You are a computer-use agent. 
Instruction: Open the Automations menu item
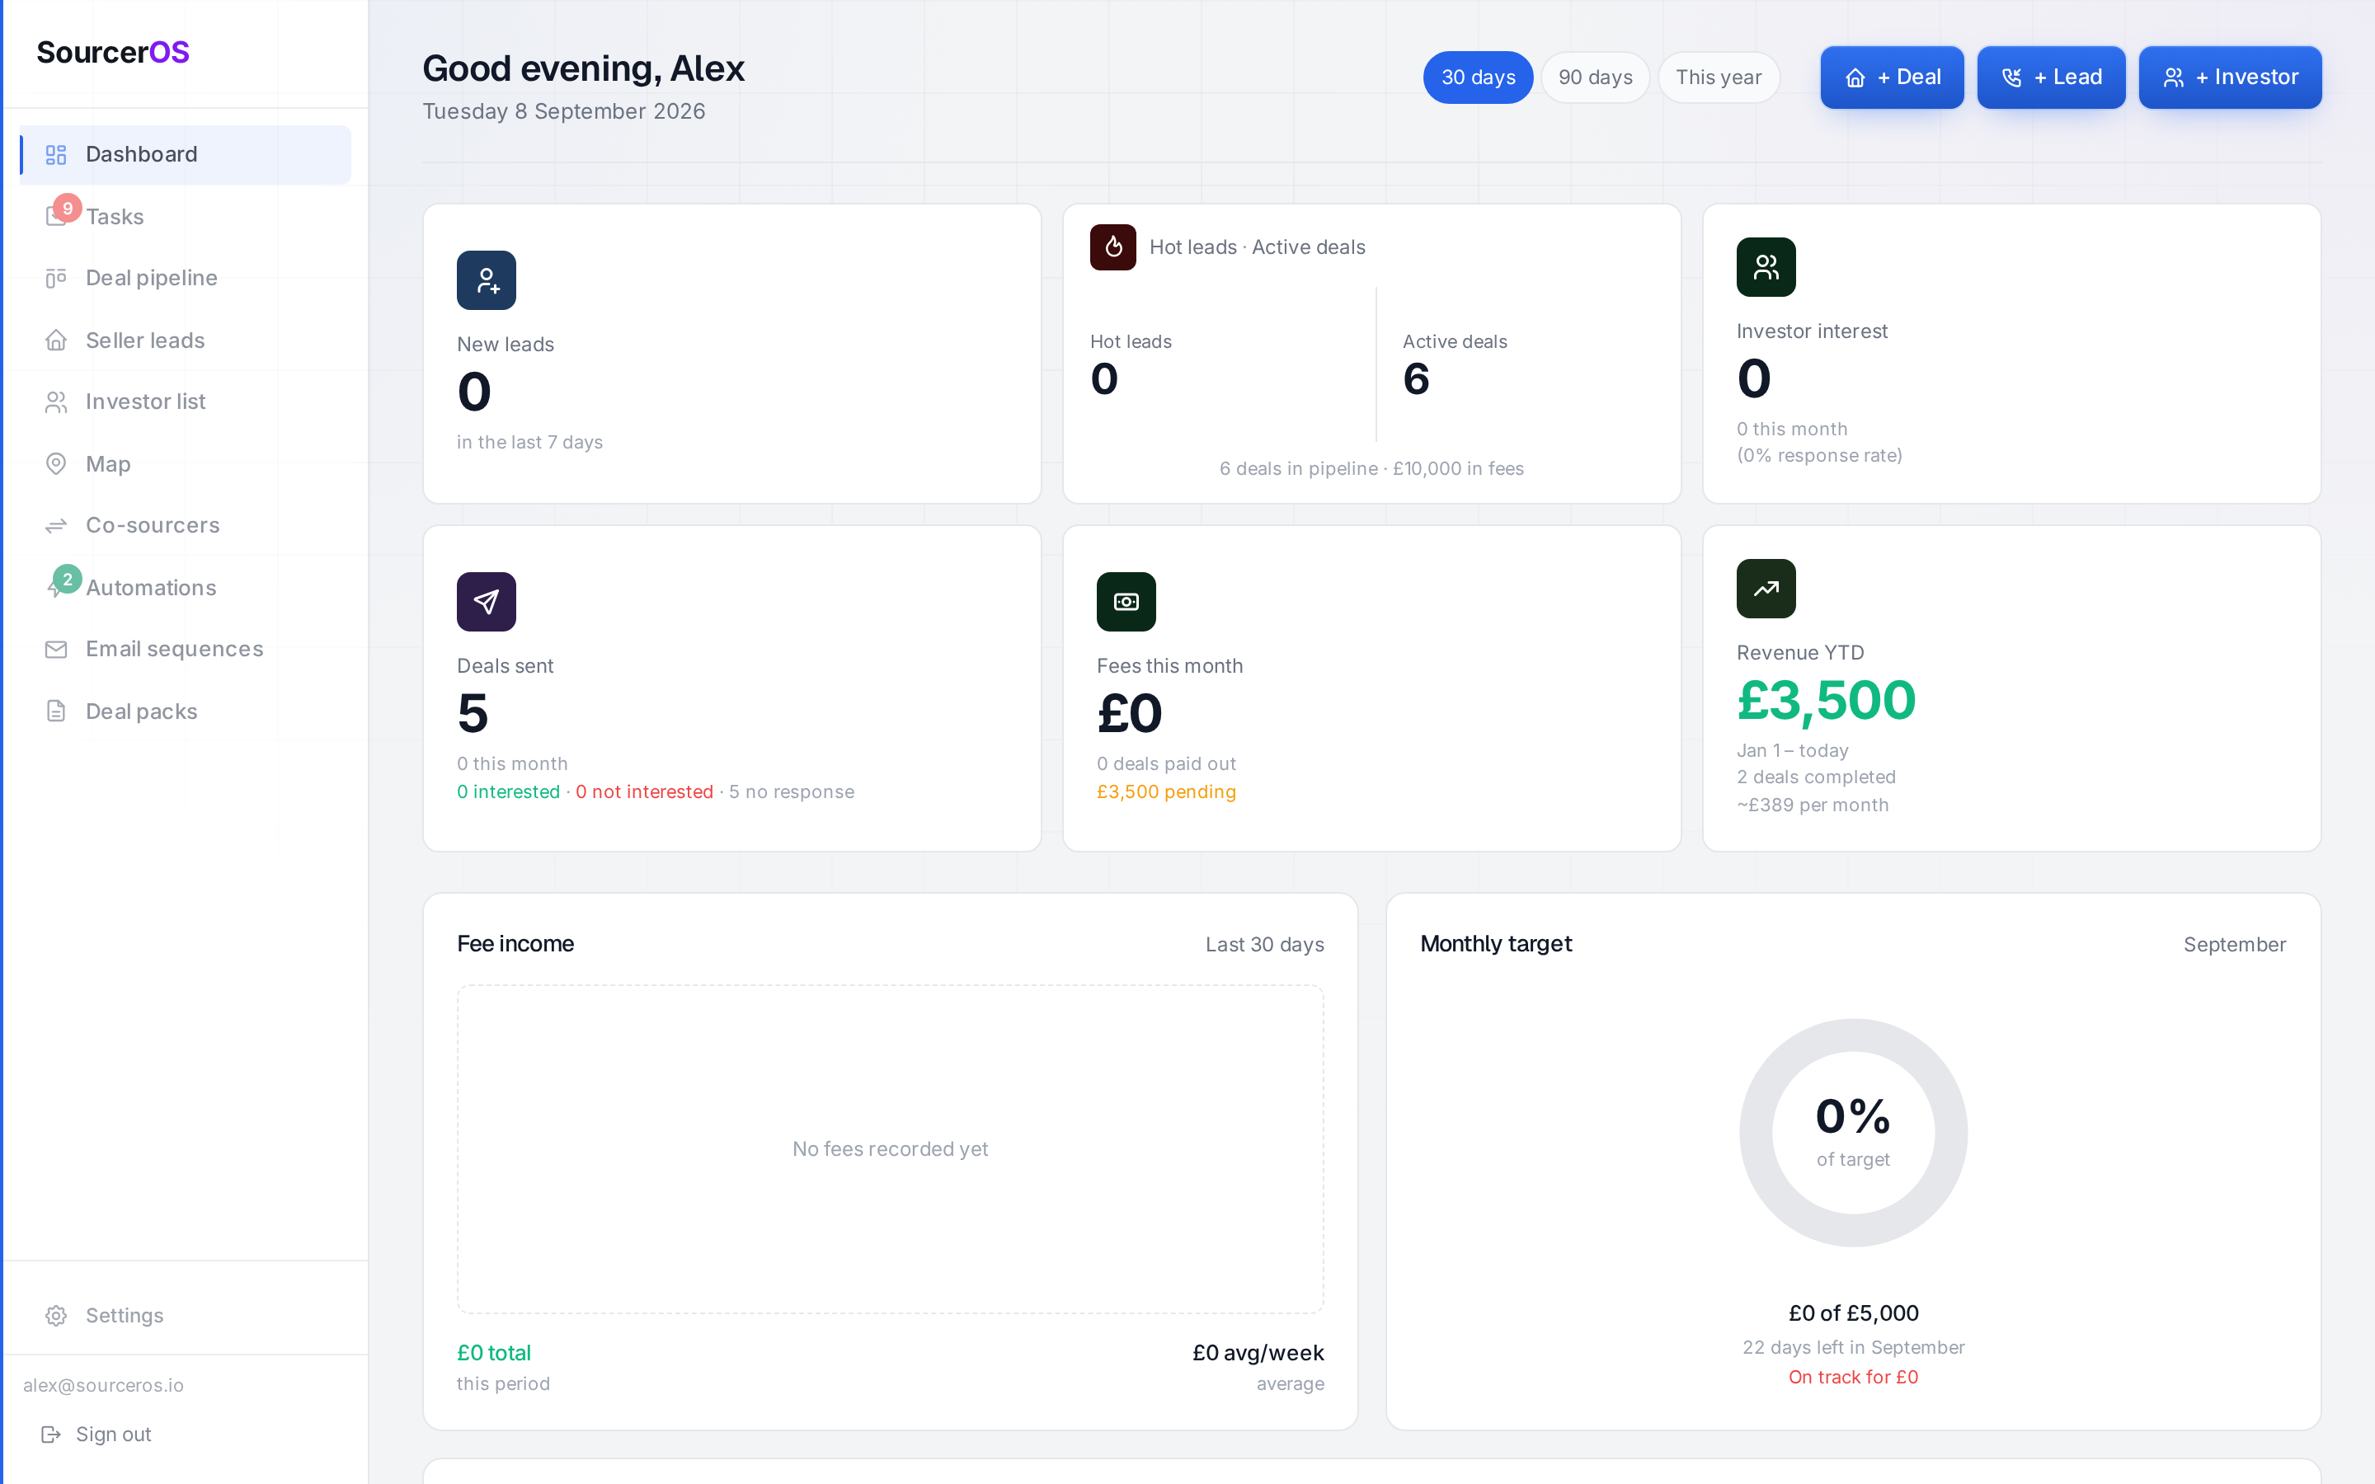tap(186, 587)
